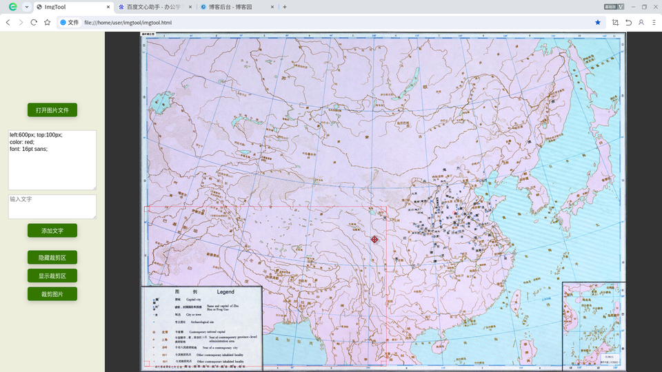Click the bottom-left crop corner handle
The width and height of the screenshot is (662, 372).
(x=147, y=364)
